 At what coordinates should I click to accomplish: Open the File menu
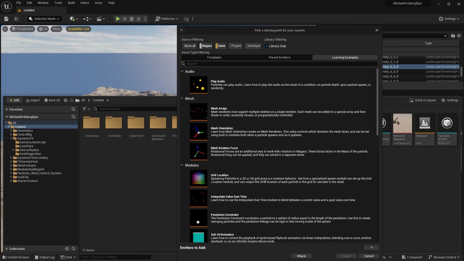pyautogui.click(x=19, y=3)
